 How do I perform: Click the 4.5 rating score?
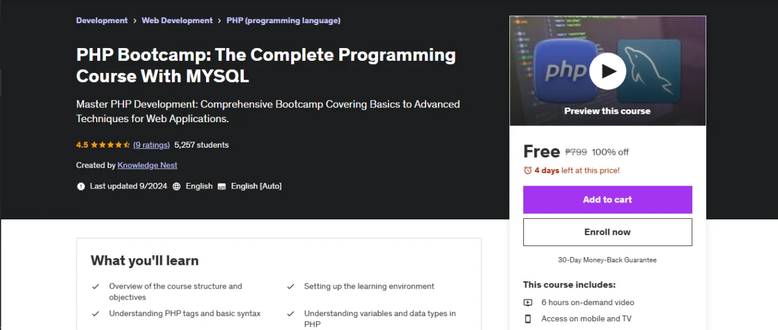click(x=82, y=145)
